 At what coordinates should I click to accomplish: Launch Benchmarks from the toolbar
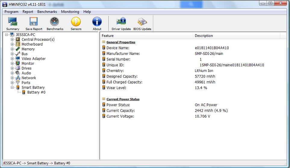click(x=55, y=24)
